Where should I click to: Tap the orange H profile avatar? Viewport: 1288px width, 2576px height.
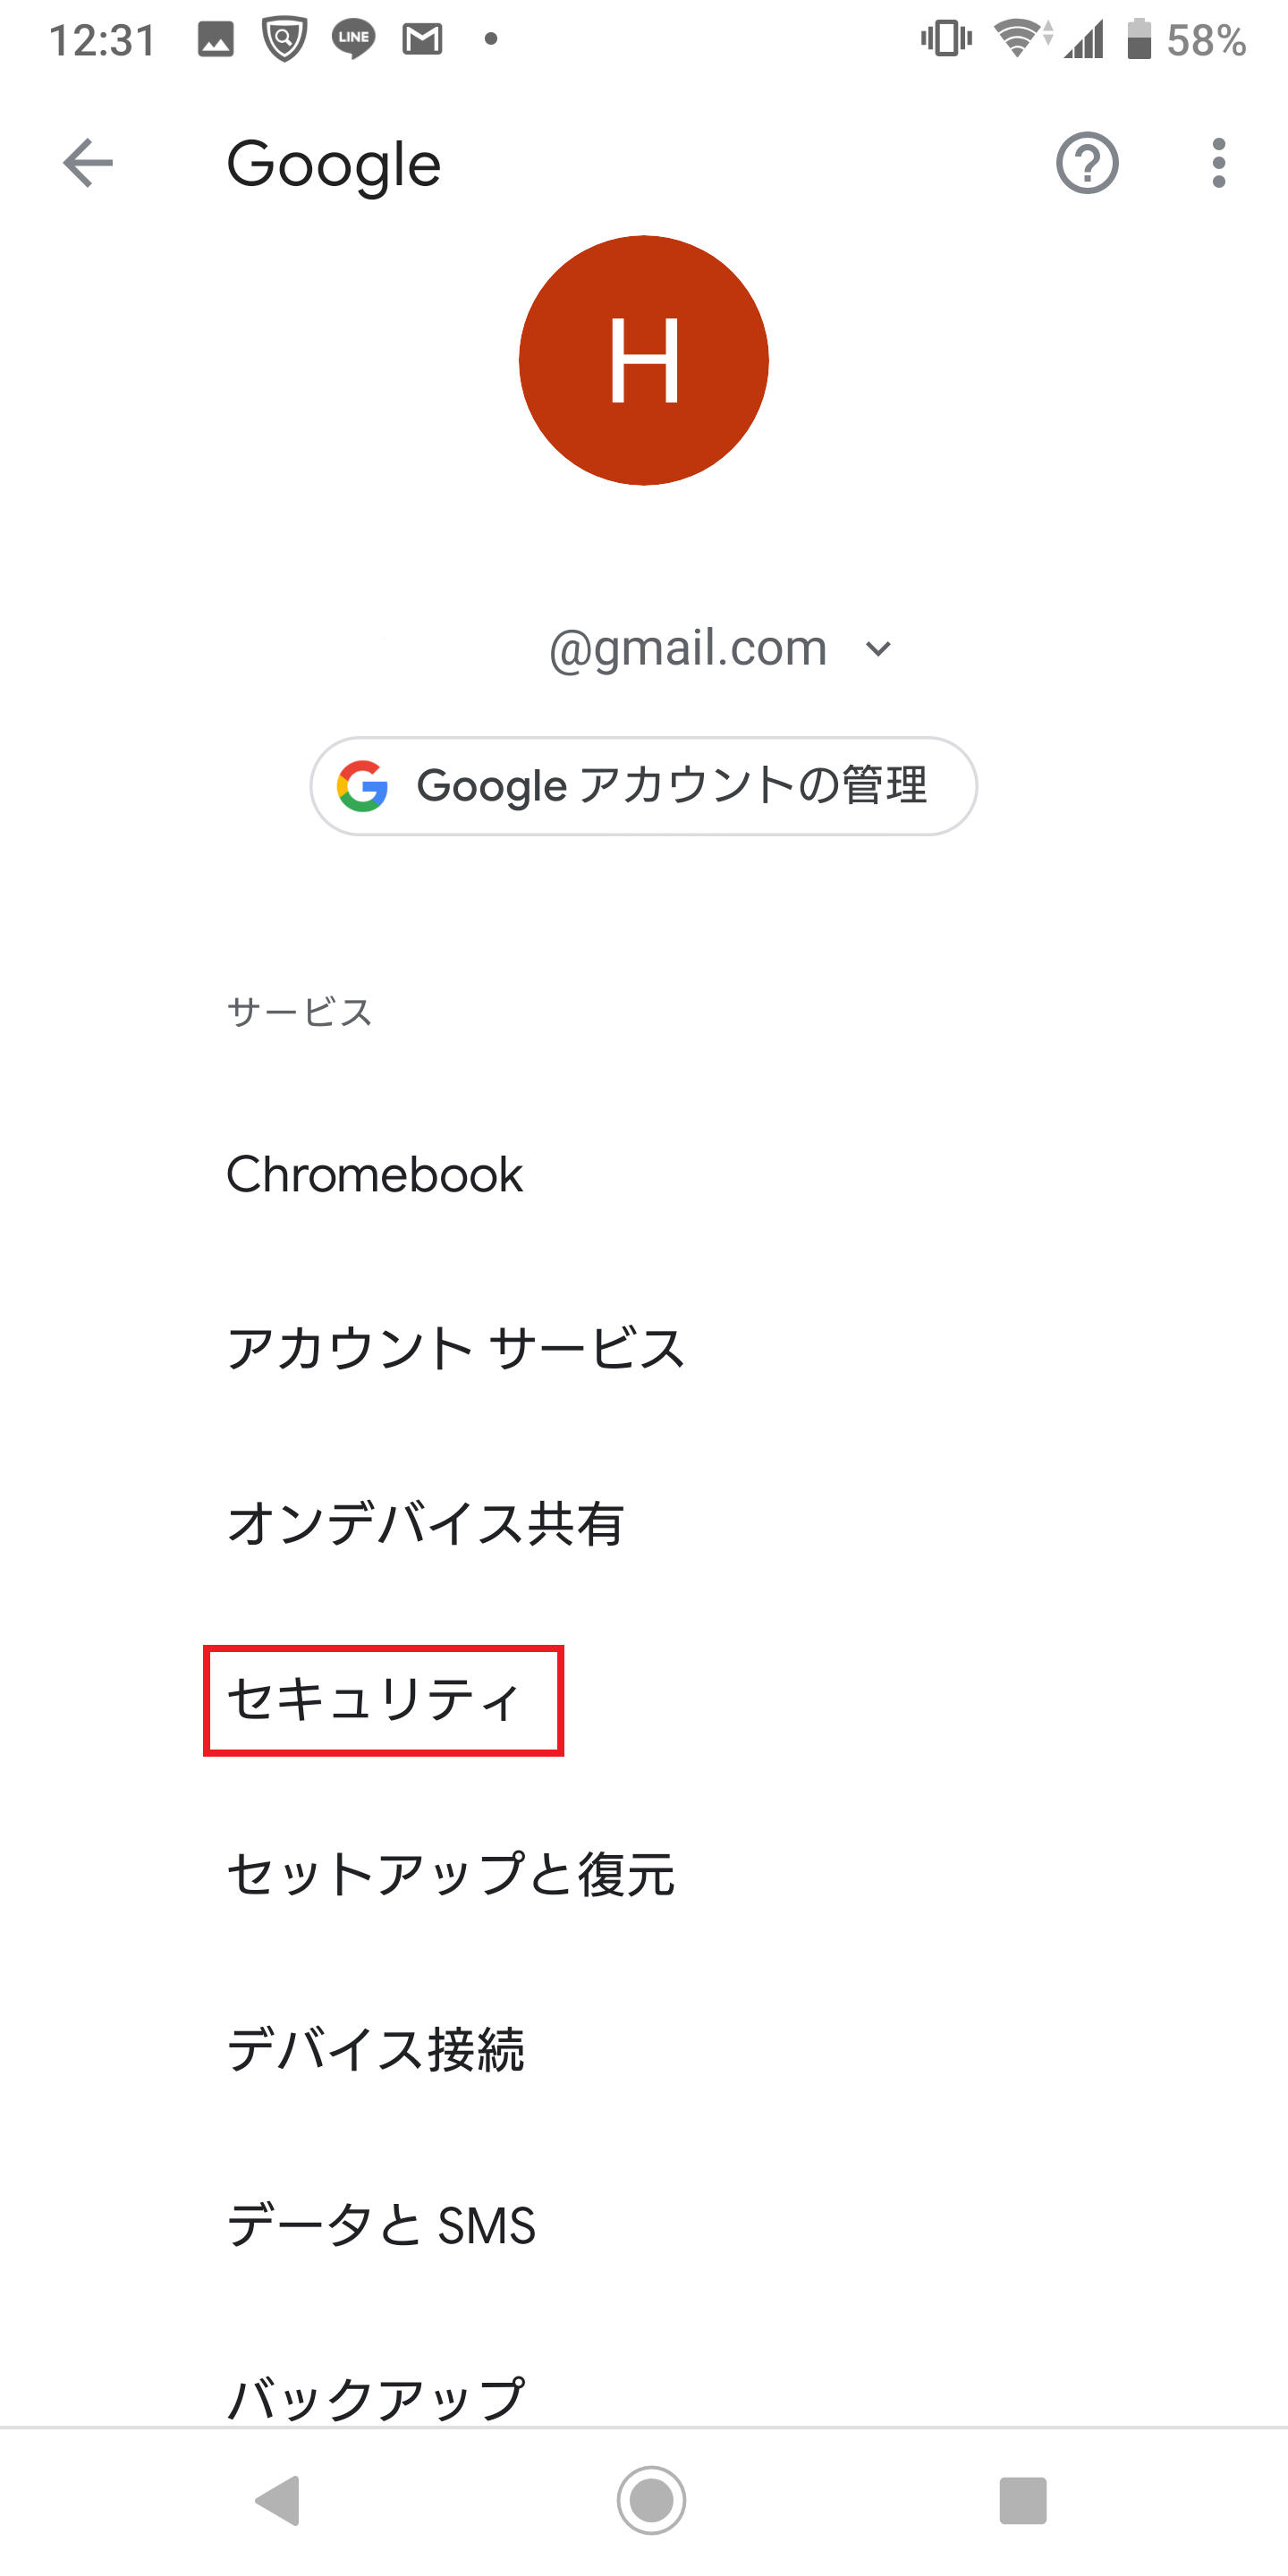pyautogui.click(x=644, y=360)
